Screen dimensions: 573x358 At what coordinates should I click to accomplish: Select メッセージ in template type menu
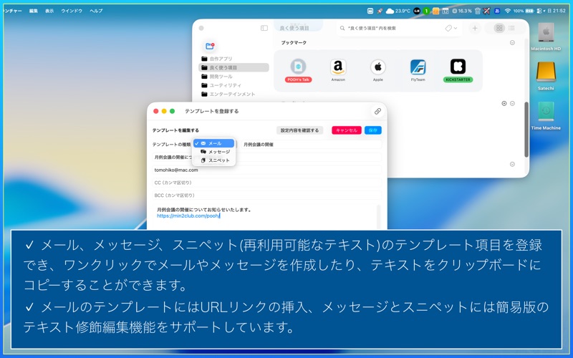coord(213,152)
